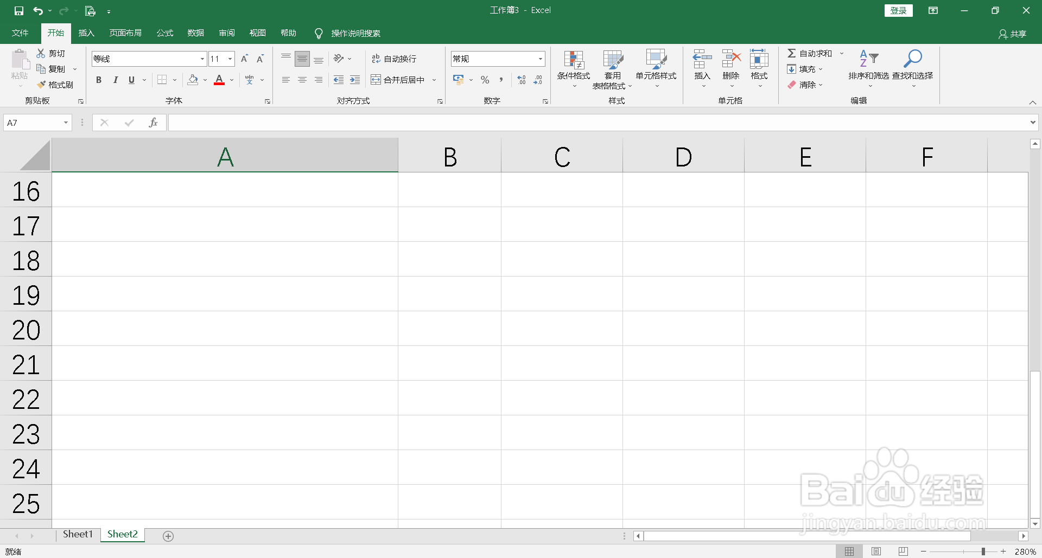Click the increase indent icon
This screenshot has width=1042, height=558.
tap(355, 80)
